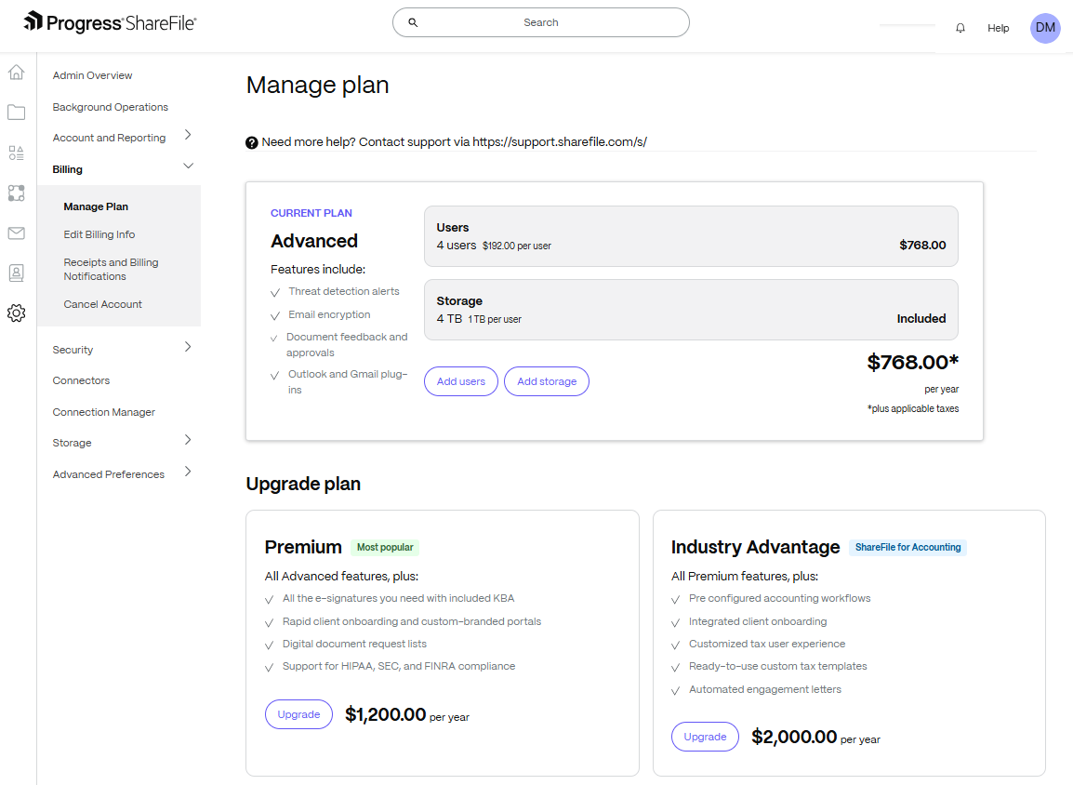
Task: Click 'Threat detection alerts' feature
Action: (343, 291)
